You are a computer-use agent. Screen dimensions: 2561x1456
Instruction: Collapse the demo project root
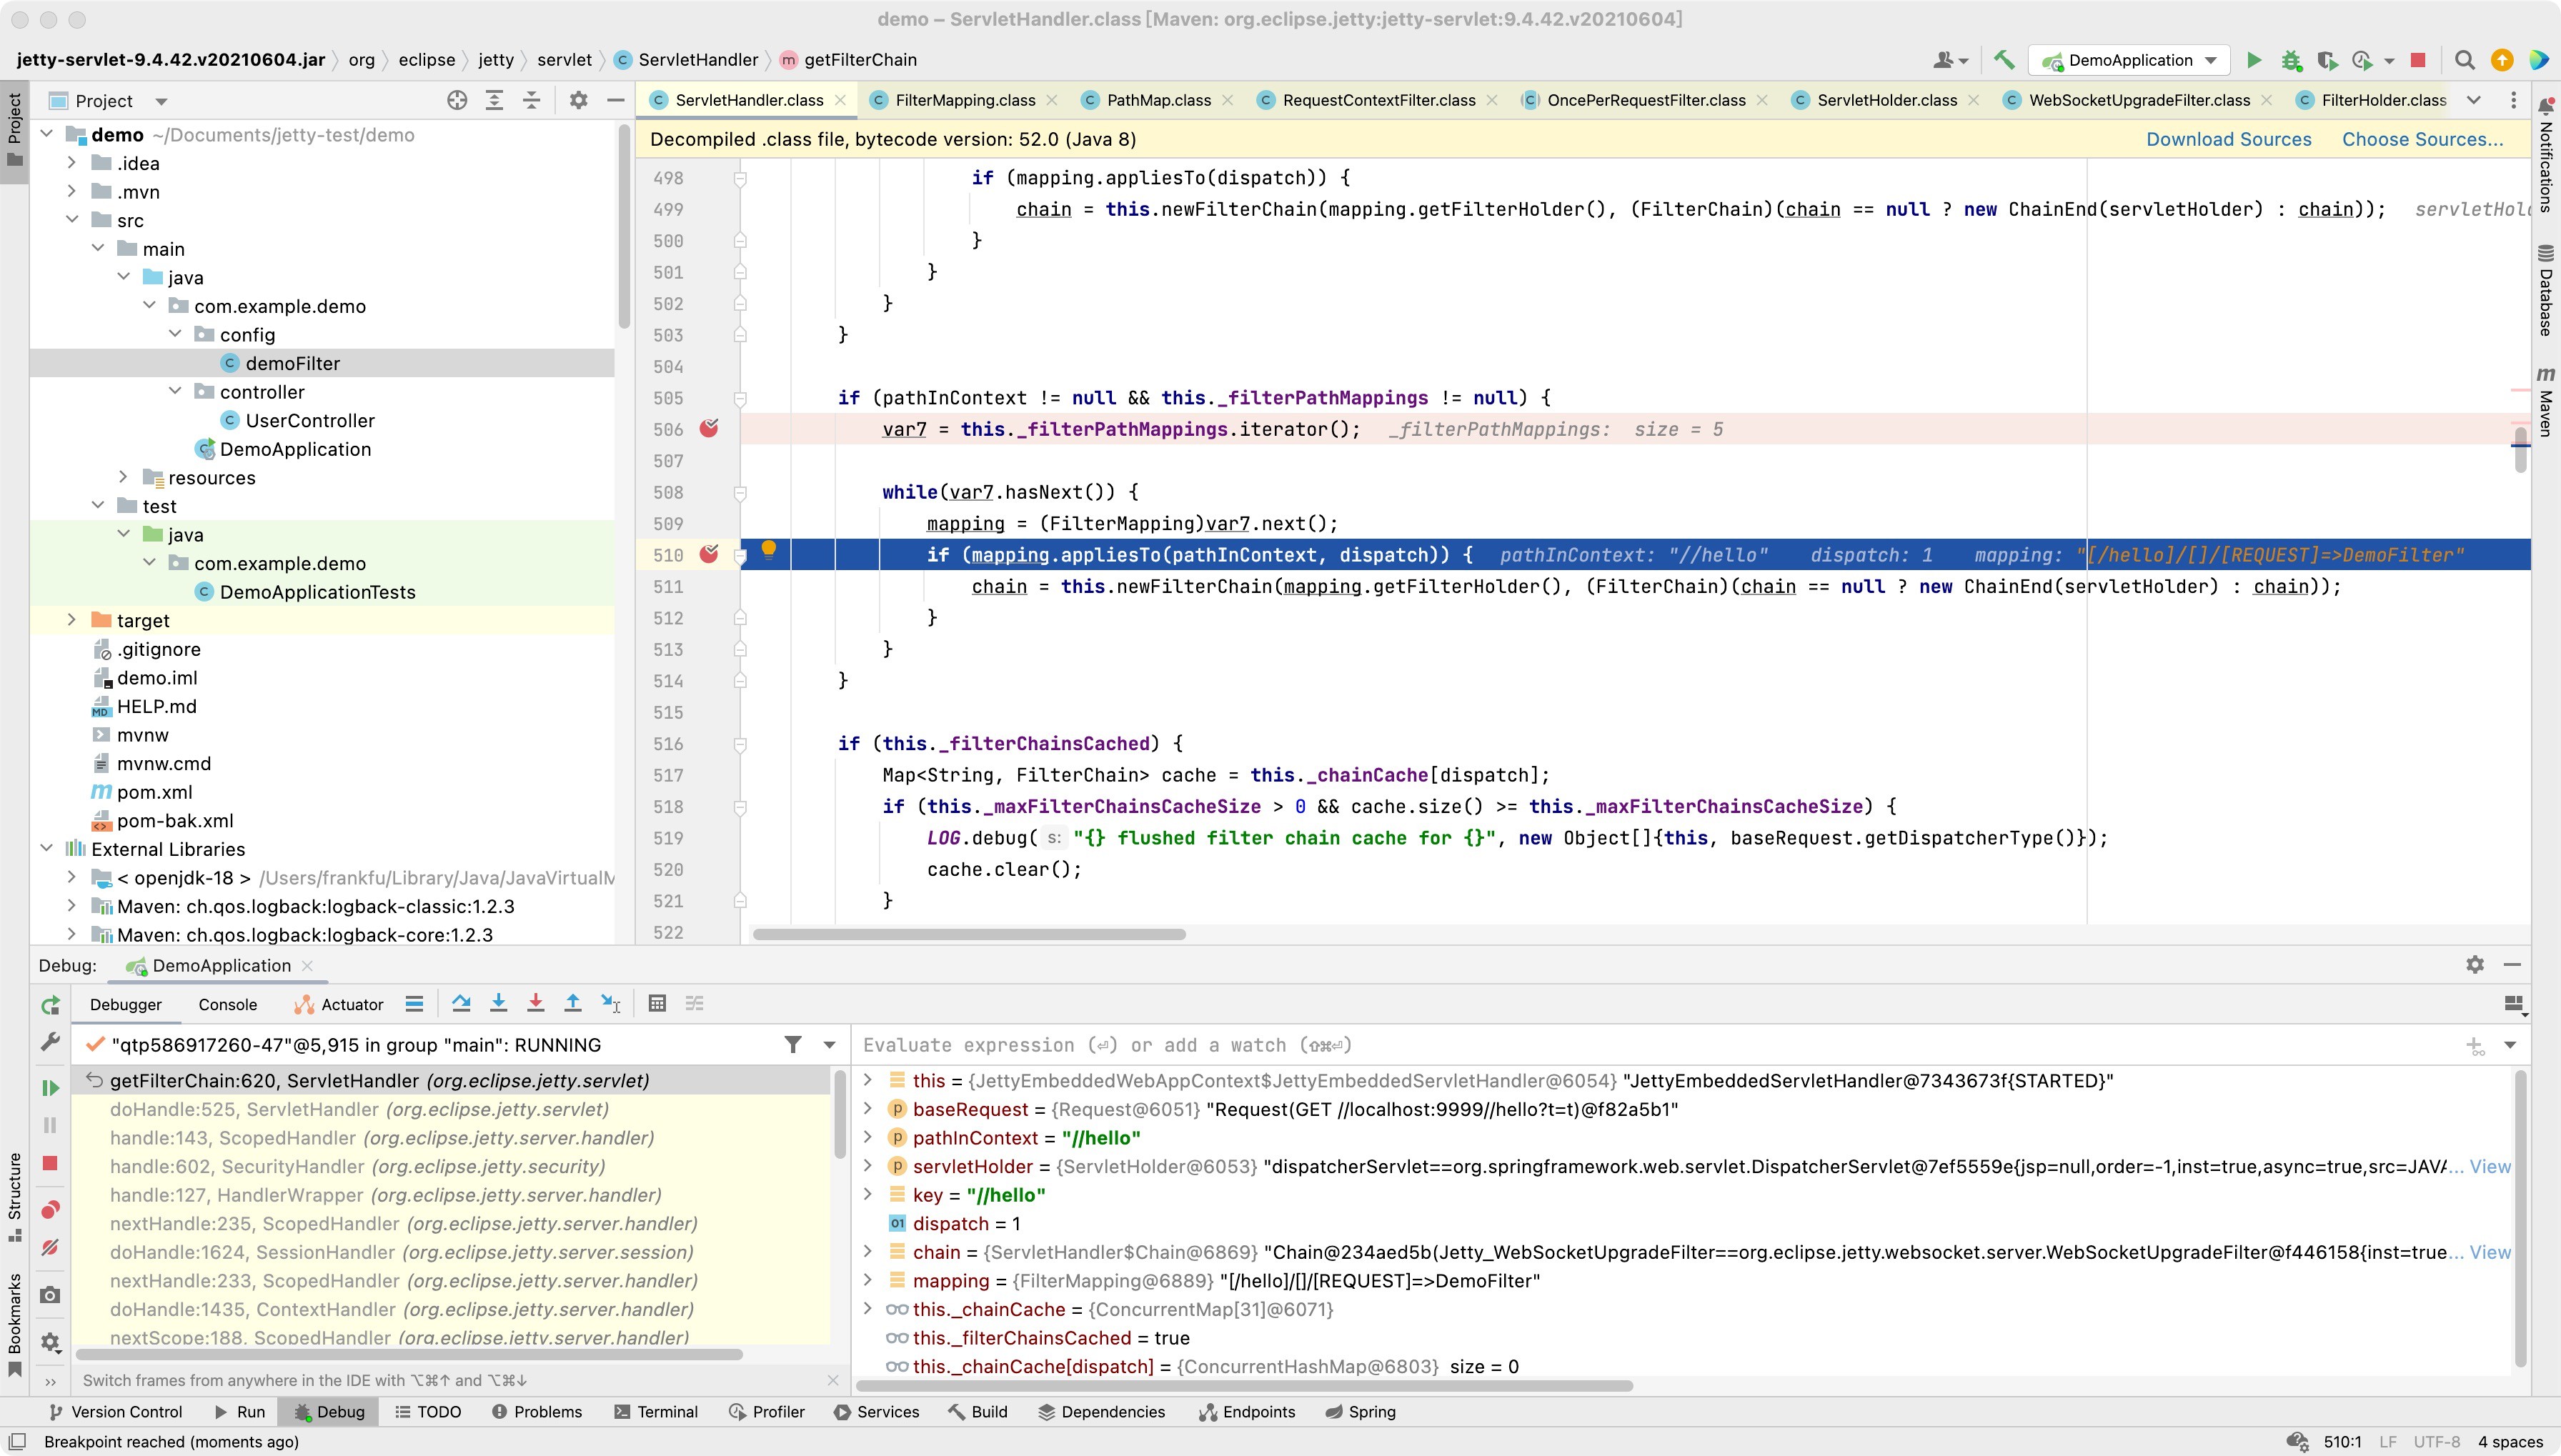[46, 134]
